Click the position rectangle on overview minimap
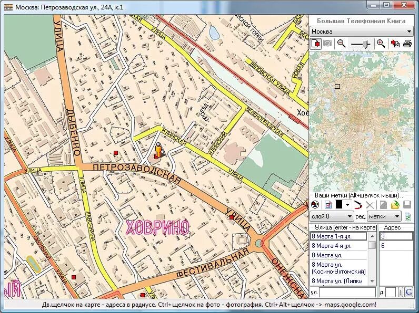 [337, 86]
